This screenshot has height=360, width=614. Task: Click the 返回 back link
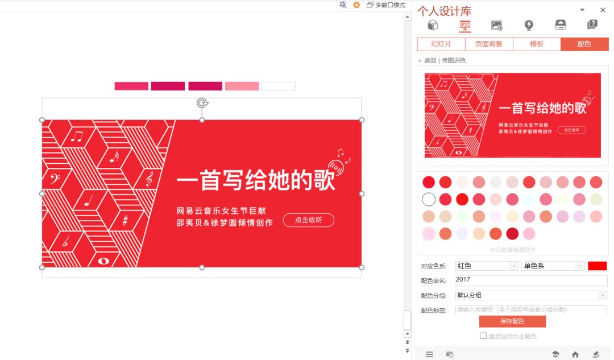[x=430, y=60]
